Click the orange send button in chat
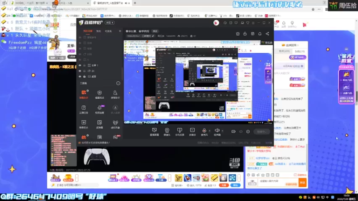The image size is (358, 201). (303, 183)
